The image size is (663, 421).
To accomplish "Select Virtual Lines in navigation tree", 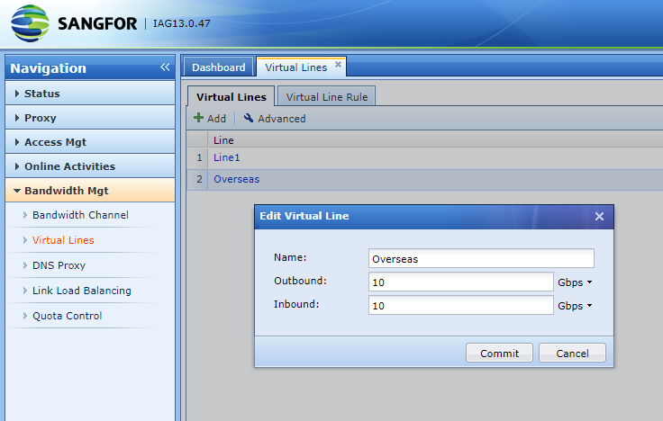I will point(63,240).
